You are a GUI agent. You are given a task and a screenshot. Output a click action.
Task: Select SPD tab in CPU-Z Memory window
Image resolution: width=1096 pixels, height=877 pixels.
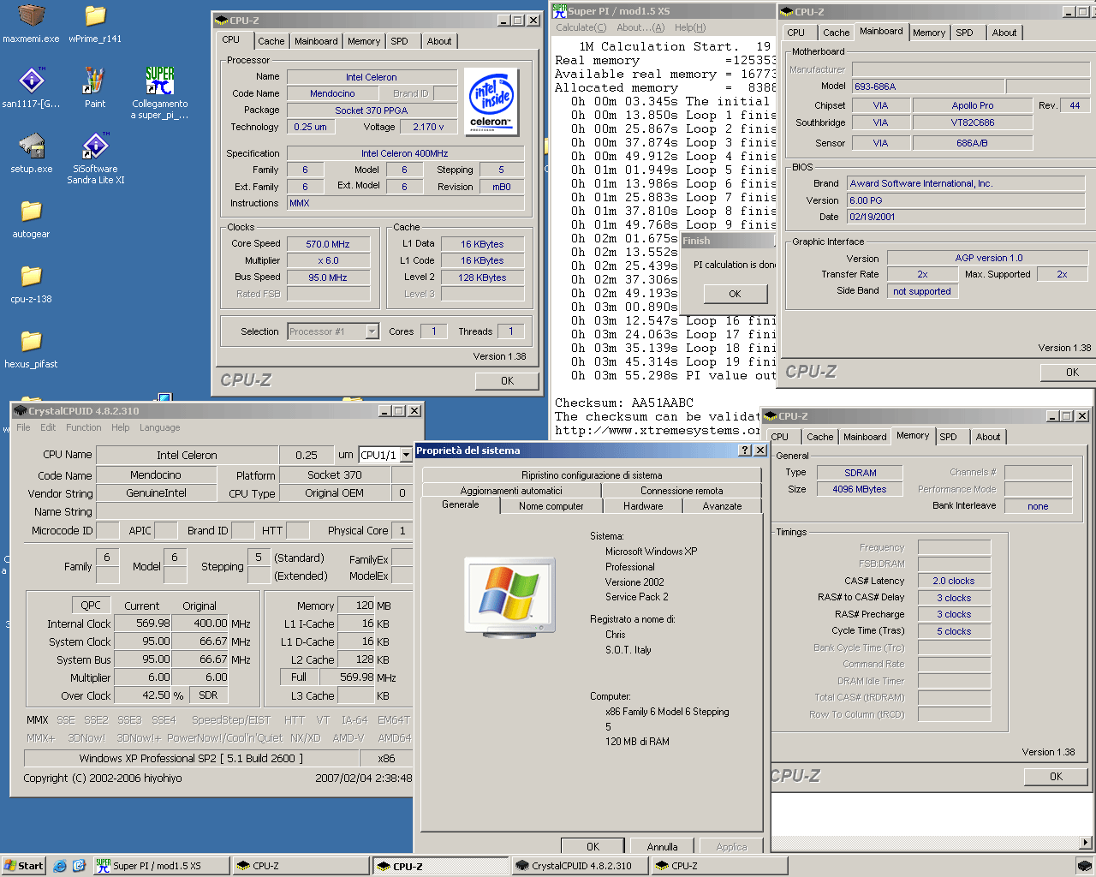coord(948,437)
